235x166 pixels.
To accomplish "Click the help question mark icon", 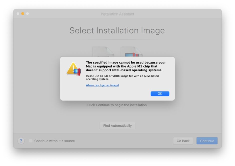I will 21,141.
